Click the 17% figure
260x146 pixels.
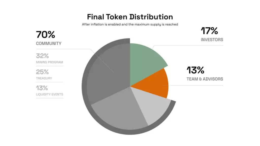coord(209,31)
